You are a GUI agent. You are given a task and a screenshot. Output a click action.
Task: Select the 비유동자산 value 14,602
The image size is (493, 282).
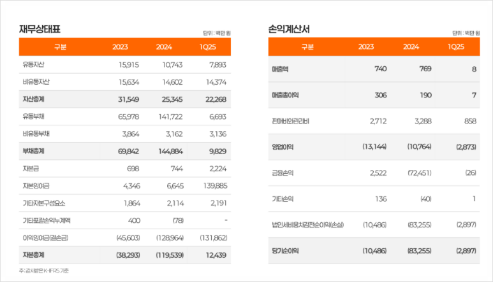[x=173, y=82]
